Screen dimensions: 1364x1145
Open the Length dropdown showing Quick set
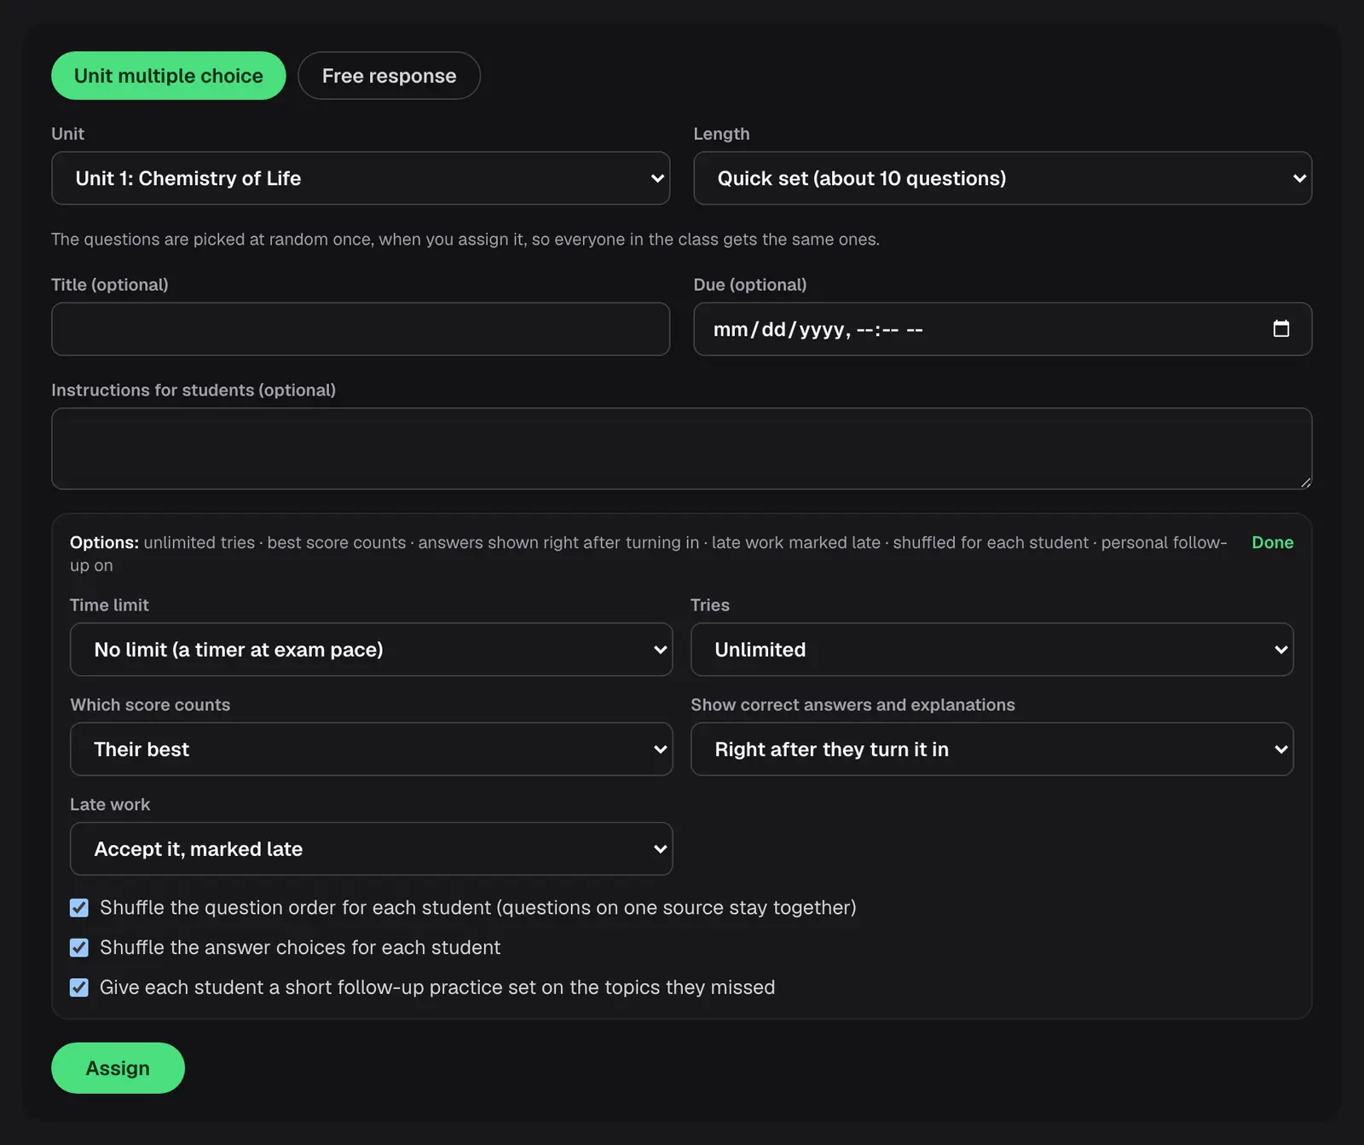pyautogui.click(x=1003, y=178)
